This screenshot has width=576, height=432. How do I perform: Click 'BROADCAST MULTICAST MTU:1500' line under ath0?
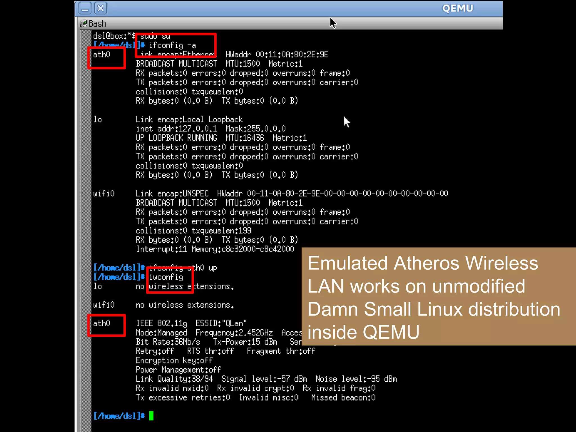[x=198, y=64]
